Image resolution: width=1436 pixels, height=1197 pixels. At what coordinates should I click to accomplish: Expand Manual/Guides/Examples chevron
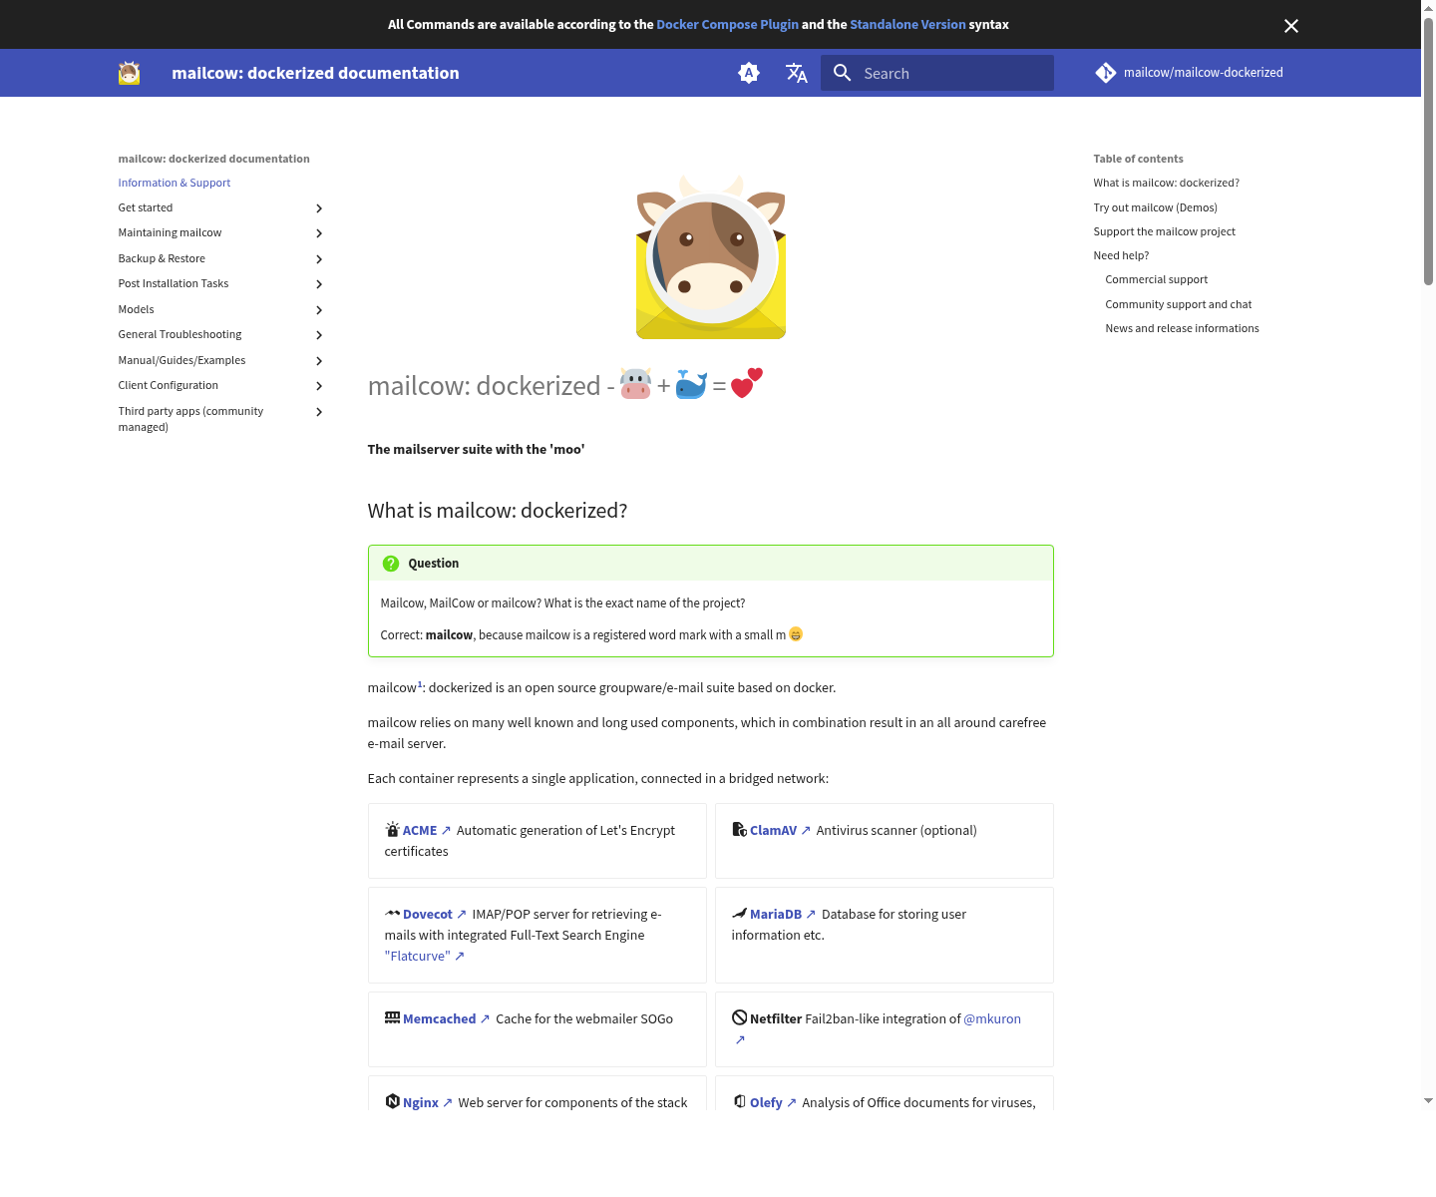[319, 361]
